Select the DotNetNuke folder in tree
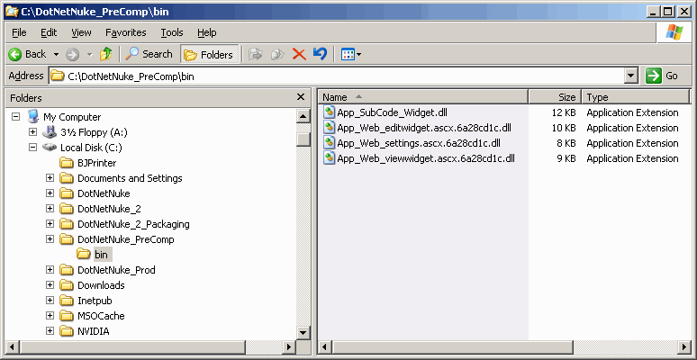Screen dimensions: 697x360 click(x=104, y=193)
